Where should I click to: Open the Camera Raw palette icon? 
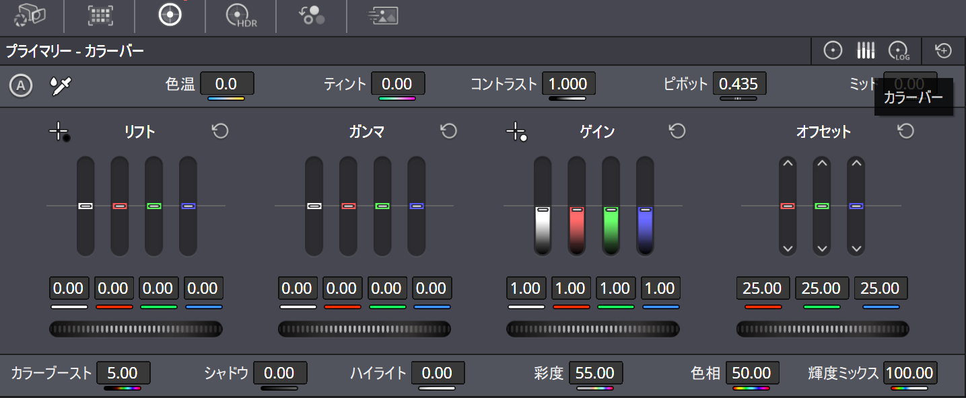coord(32,15)
